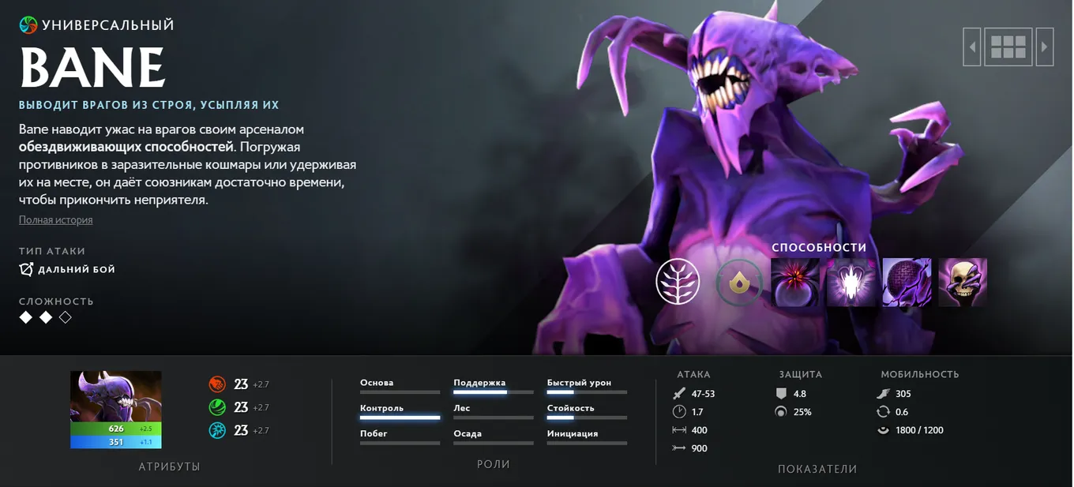
Task: Click the attack time clock icon beside 1.7
Action: (679, 412)
